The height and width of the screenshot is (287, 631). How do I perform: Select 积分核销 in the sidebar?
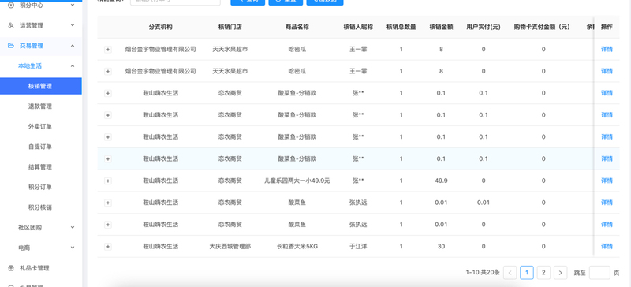pyautogui.click(x=40, y=207)
